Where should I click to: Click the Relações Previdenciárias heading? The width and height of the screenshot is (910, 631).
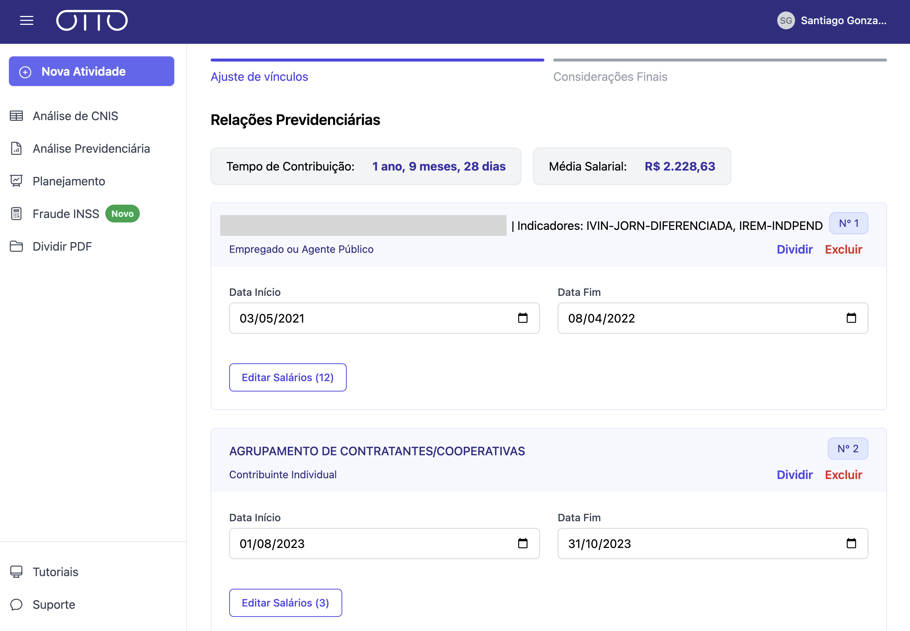295,120
